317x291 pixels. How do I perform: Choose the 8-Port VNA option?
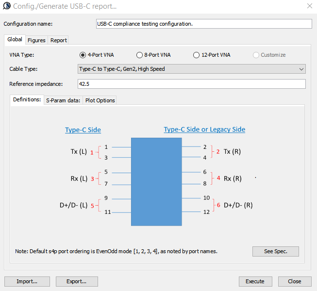click(x=139, y=55)
